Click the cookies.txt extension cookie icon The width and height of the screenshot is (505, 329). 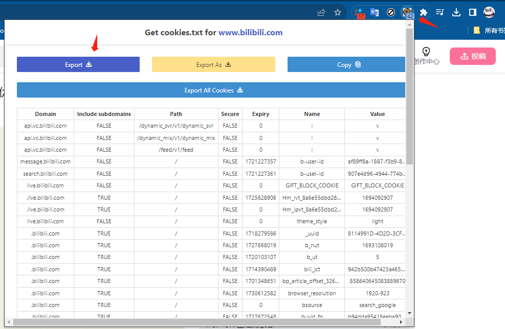click(407, 12)
